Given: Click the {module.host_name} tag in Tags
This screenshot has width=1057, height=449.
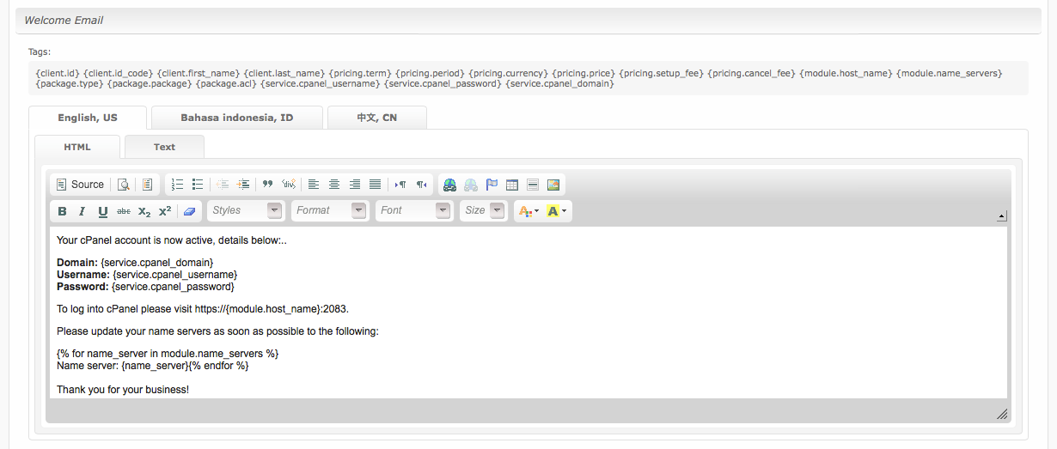Looking at the screenshot, I should tap(846, 73).
